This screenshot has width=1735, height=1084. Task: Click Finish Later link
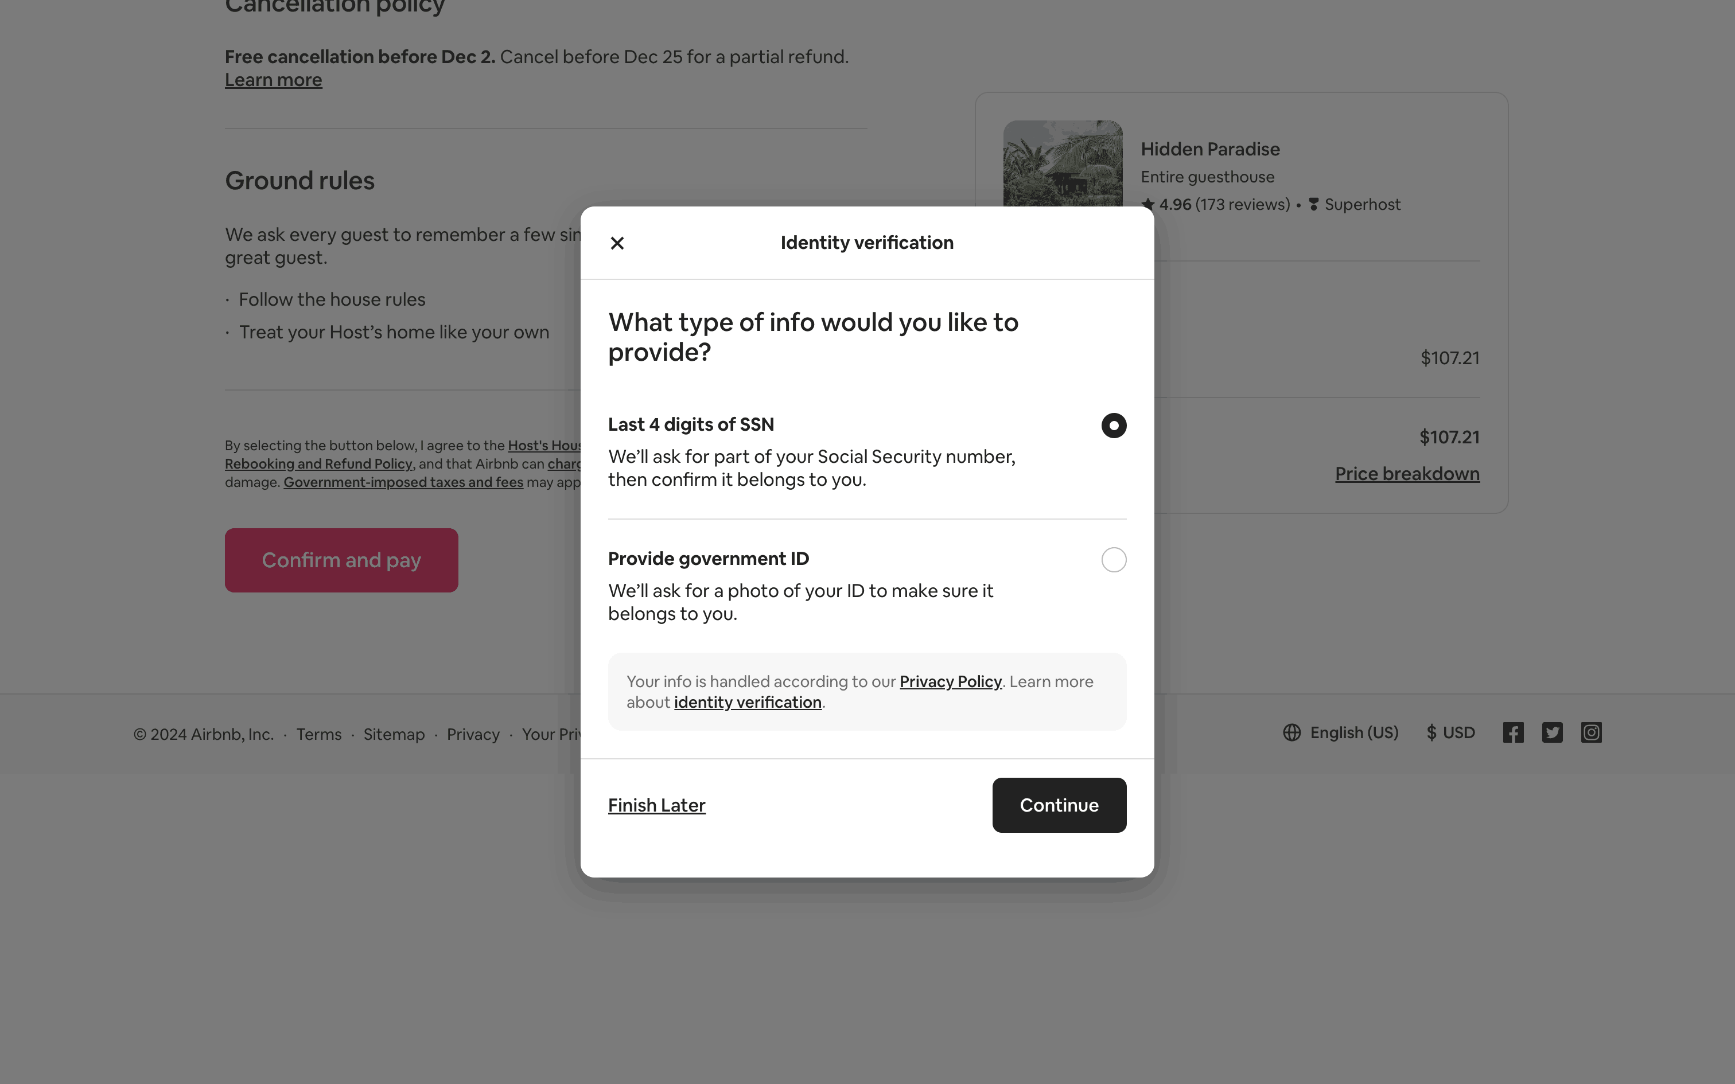[656, 805]
